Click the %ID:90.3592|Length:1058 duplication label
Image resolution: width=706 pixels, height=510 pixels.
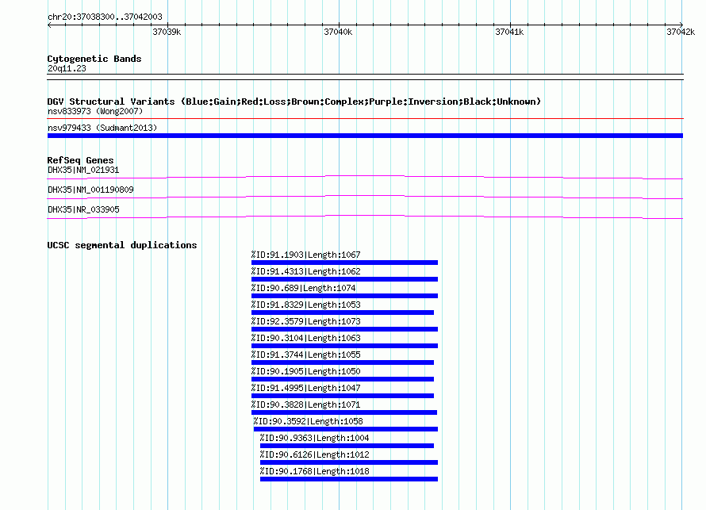tap(308, 421)
